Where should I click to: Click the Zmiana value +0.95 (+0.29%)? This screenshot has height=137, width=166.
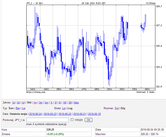tap(55, 134)
